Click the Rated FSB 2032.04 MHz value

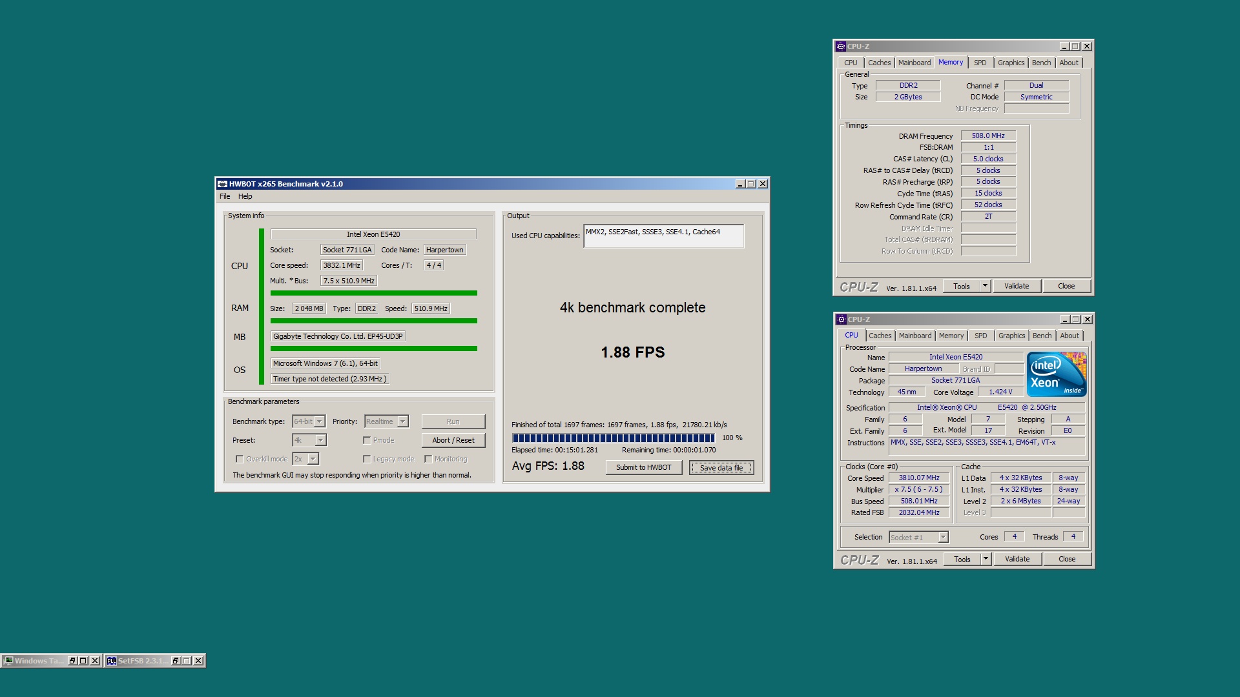point(919,512)
